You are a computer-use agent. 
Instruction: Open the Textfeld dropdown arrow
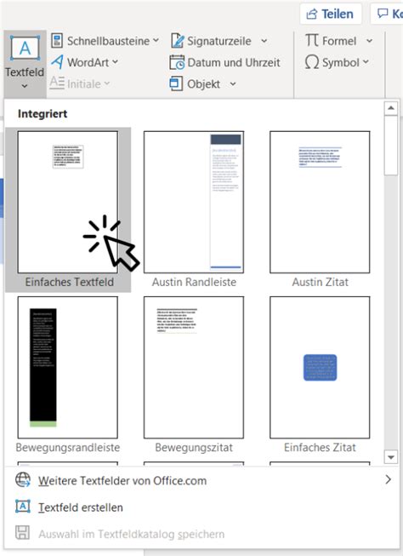25,86
